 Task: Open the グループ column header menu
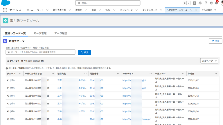(x=20, y=74)
